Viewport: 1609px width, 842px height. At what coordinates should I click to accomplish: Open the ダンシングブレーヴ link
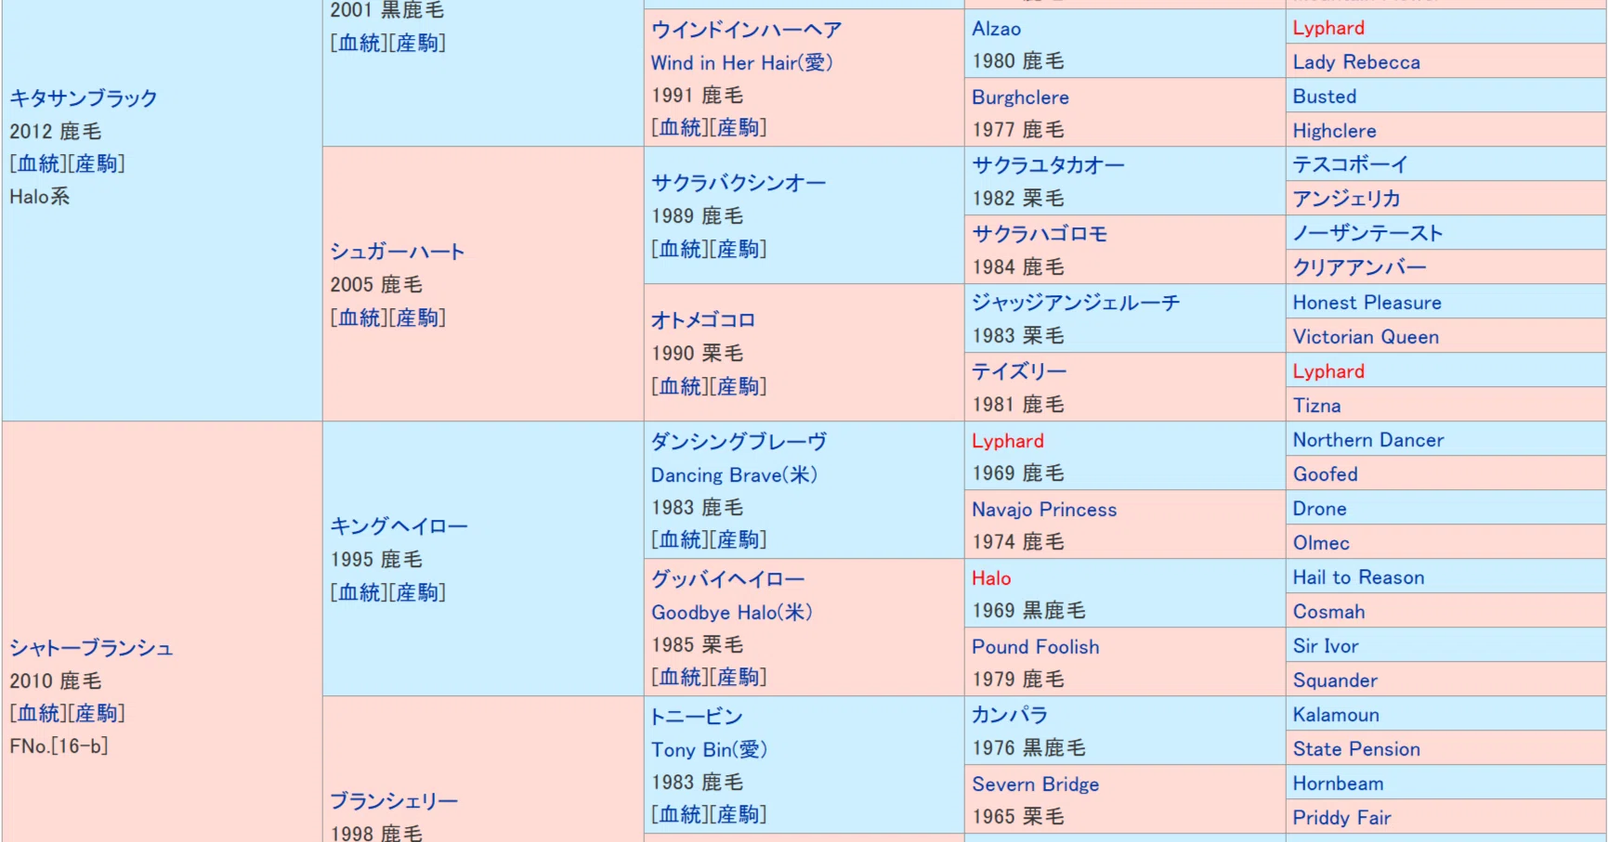739,442
